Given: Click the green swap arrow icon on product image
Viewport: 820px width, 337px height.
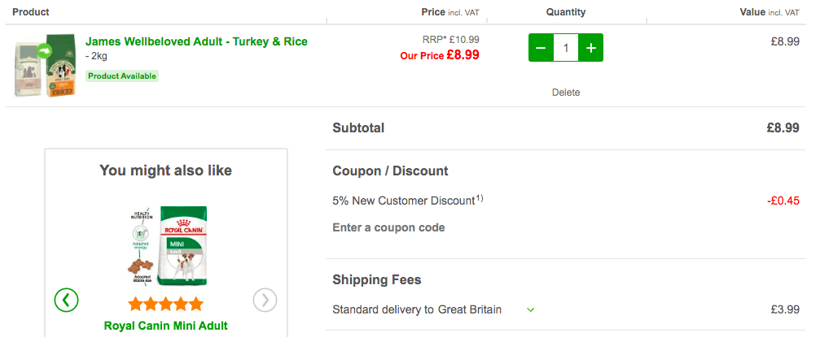Looking at the screenshot, I should [45, 51].
